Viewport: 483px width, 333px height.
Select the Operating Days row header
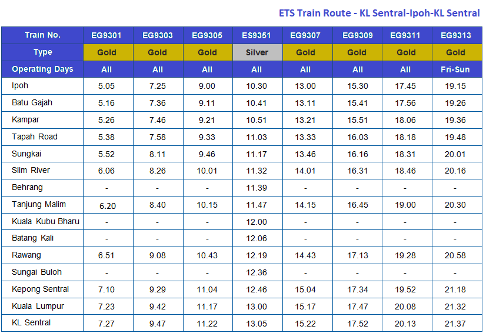tap(42, 69)
